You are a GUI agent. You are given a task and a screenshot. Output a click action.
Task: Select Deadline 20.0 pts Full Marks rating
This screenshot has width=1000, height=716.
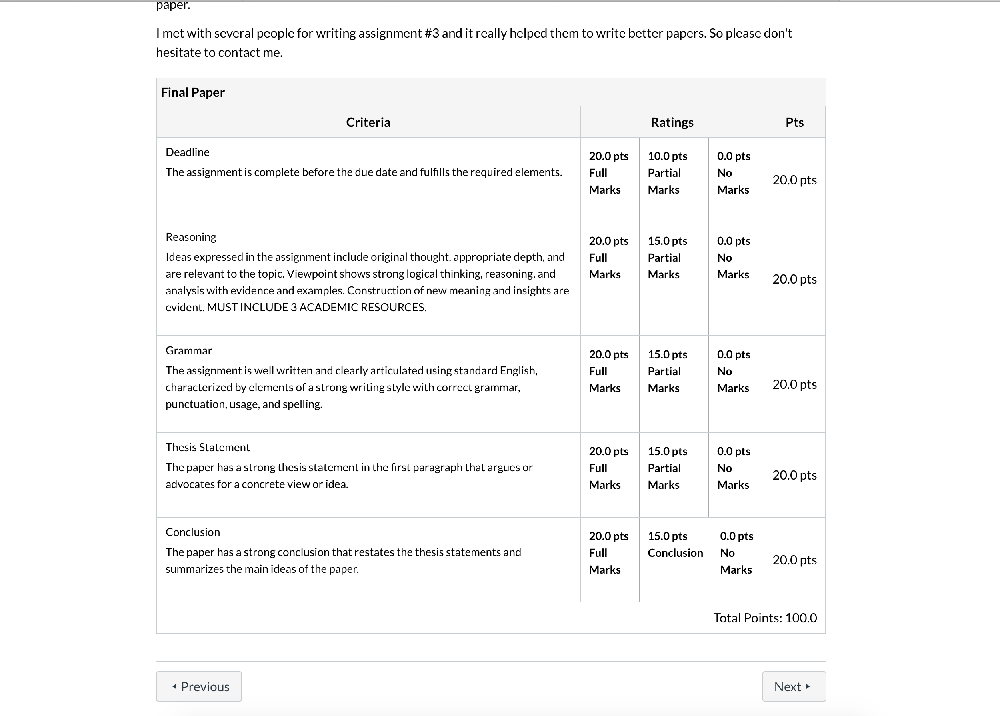(x=610, y=180)
